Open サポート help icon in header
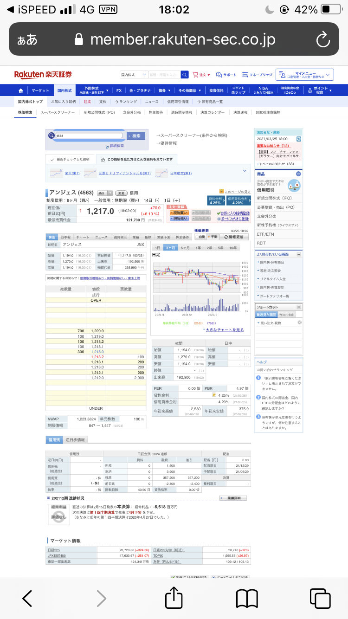348x619 pixels. [226, 75]
